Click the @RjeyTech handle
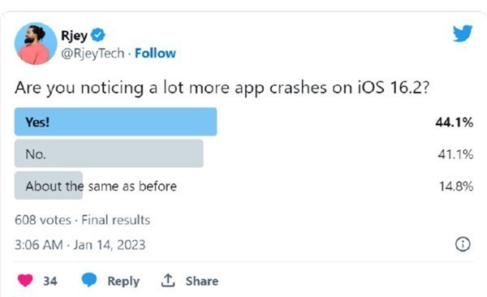This screenshot has height=297, width=487. (93, 54)
